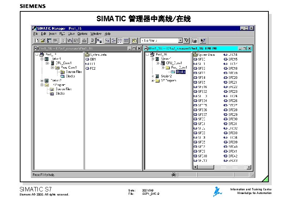This screenshot has width=286, height=198.
Task: Collapse Prog_Conv1 node in online tree
Action: [x=163, y=67]
